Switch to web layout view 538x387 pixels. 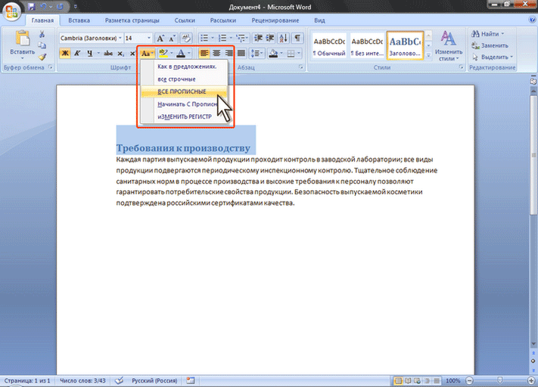(x=418, y=380)
